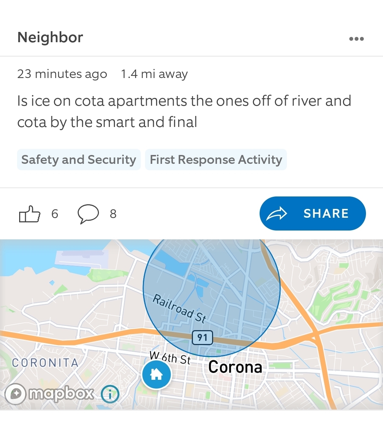
Task: Tap the blue incident radius circle
Action: tap(227, 277)
